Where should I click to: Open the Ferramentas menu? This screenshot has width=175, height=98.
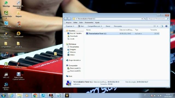coord(89,23)
